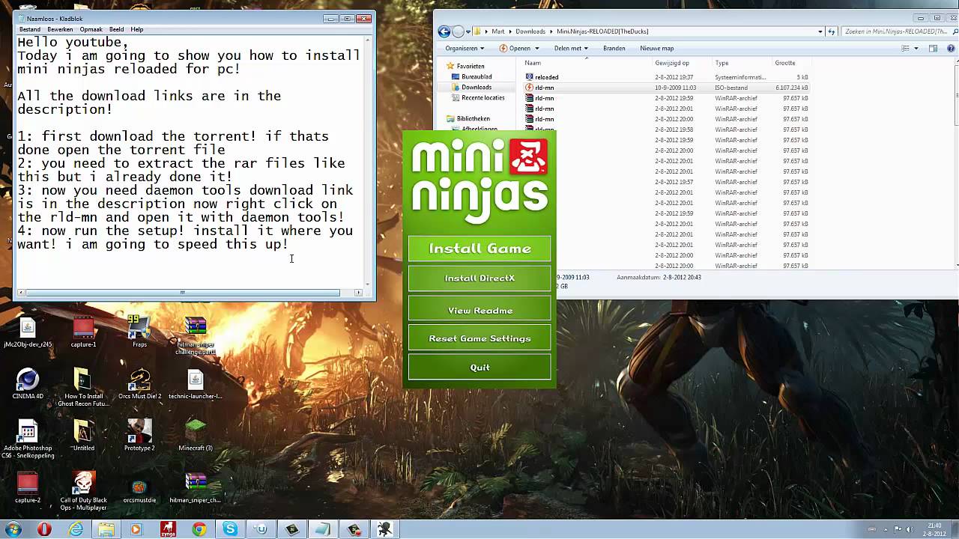This screenshot has width=959, height=539.
Task: Open the capture-2 video file icon
Action: 28,487
